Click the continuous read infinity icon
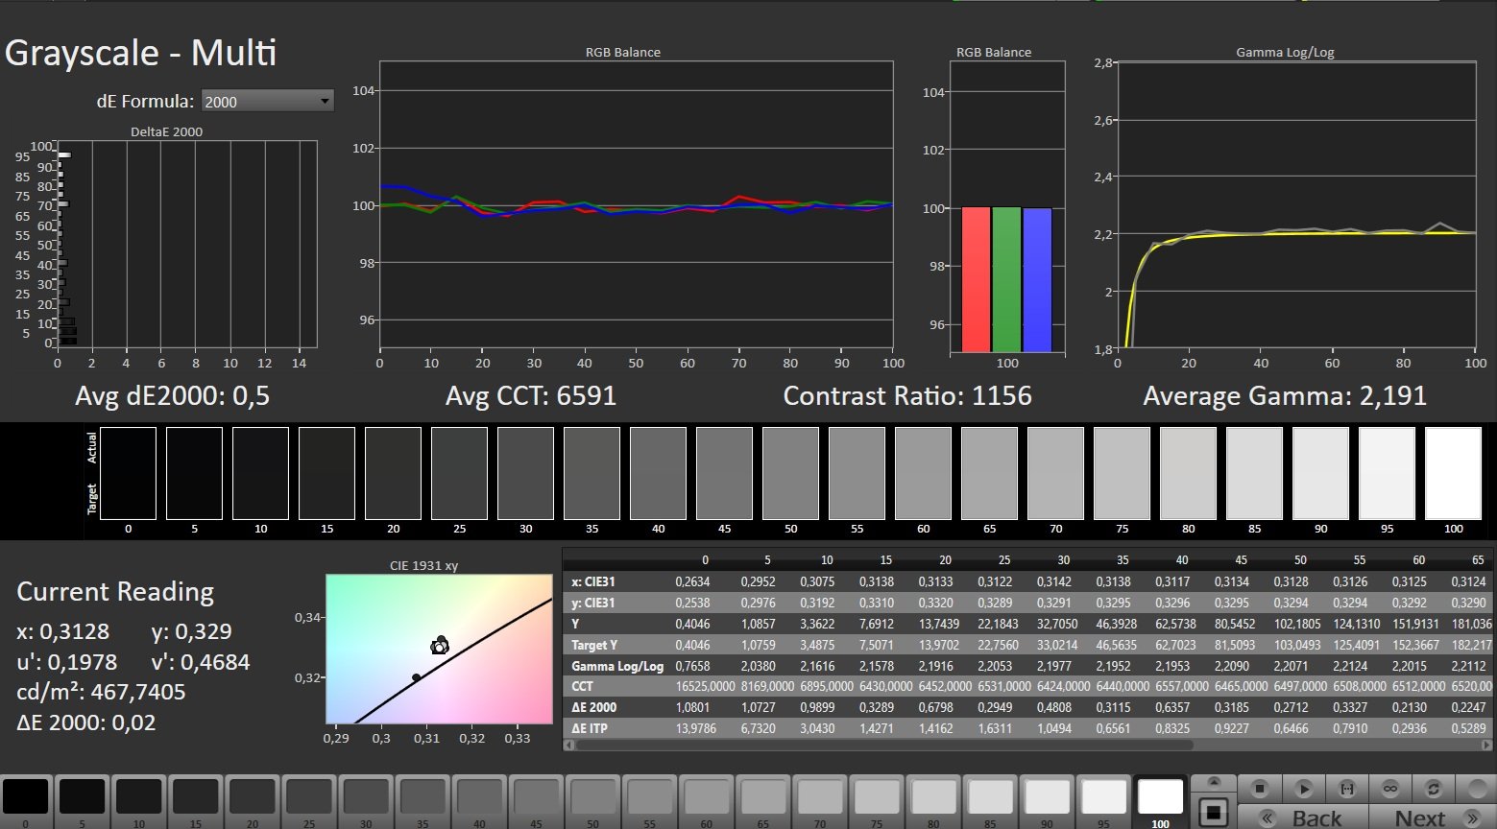 pyautogui.click(x=1389, y=789)
